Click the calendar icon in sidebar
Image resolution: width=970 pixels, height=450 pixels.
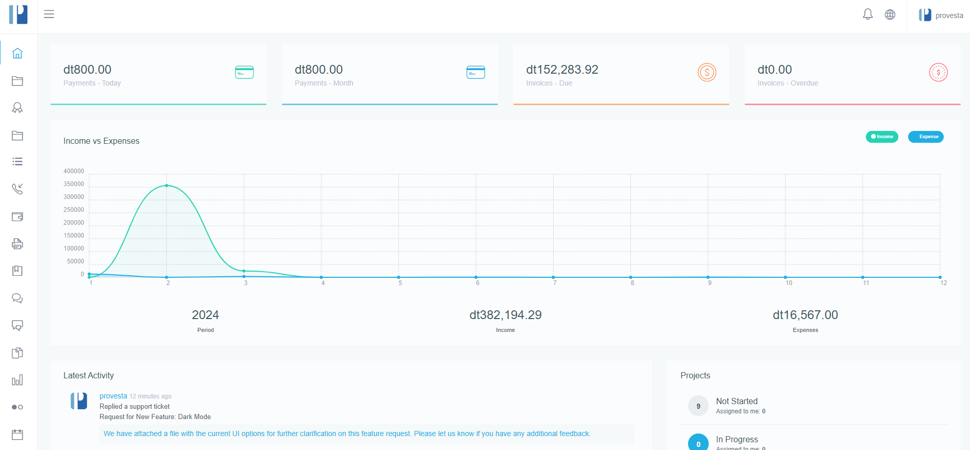(x=18, y=435)
